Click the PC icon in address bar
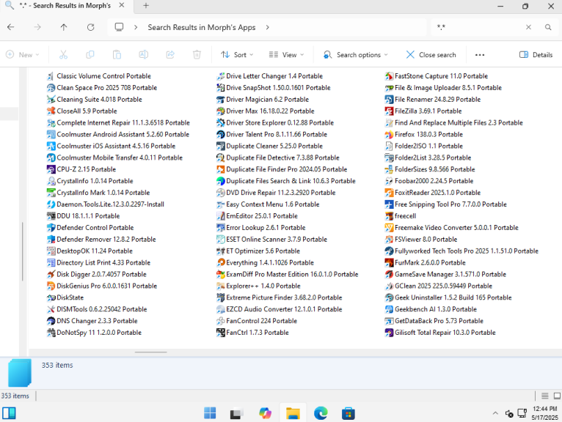Image resolution: width=562 pixels, height=422 pixels. click(x=119, y=27)
